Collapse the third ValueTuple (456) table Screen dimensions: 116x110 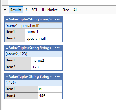7,77
